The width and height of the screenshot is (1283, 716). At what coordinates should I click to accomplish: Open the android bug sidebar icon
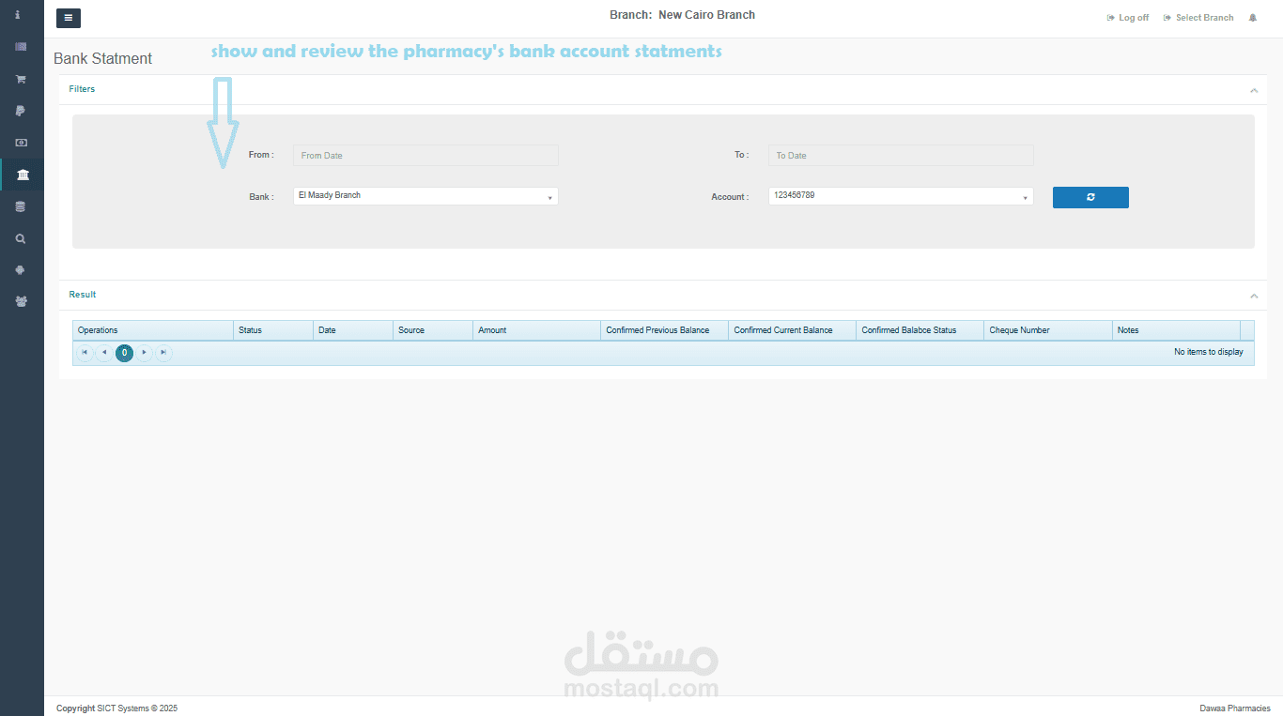click(x=21, y=270)
